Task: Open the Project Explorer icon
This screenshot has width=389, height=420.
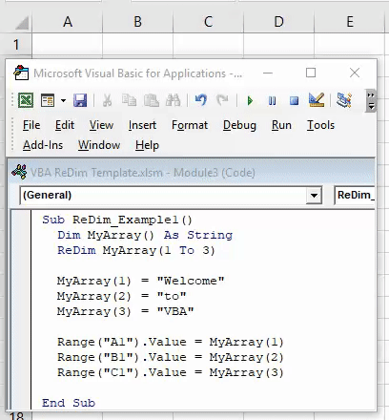Action: click(x=344, y=100)
